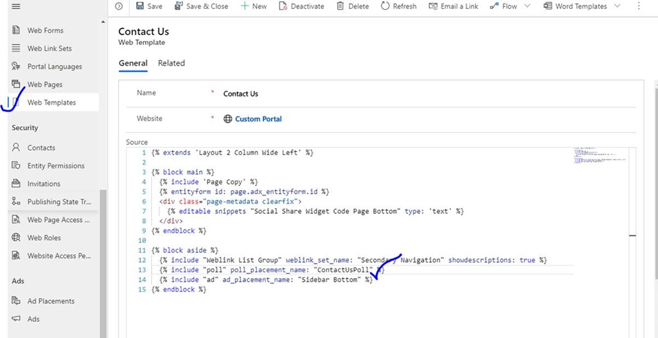
Task: Click the Save icon in toolbar
Action: [x=140, y=6]
